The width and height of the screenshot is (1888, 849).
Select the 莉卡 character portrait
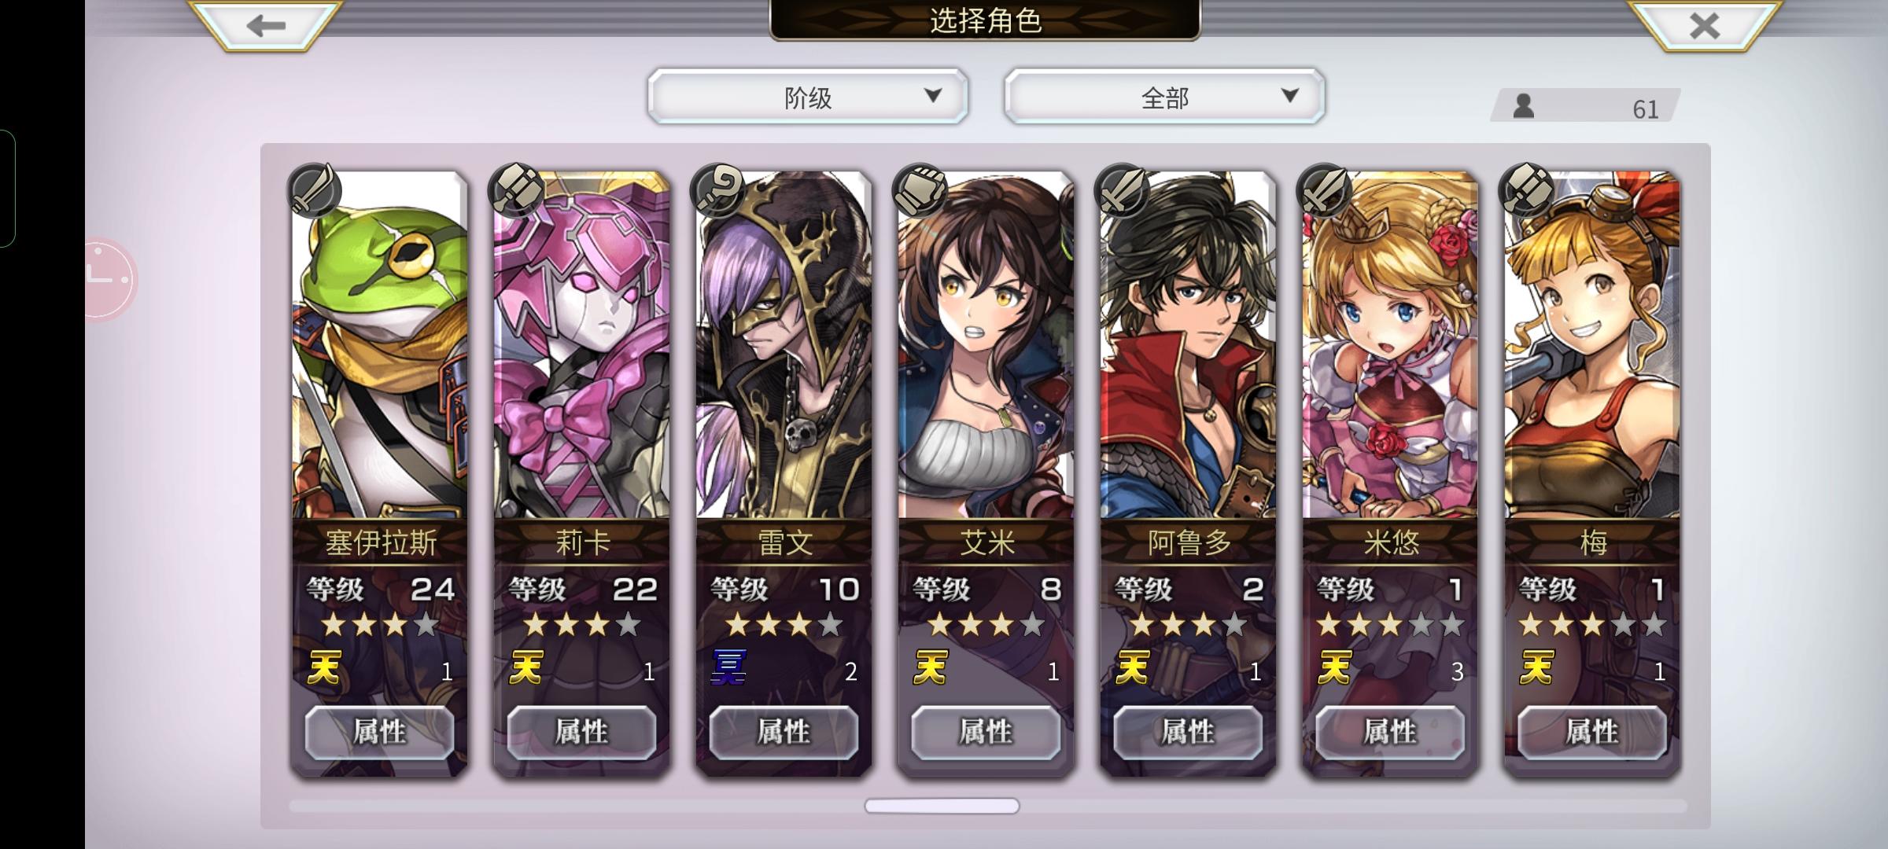(581, 344)
